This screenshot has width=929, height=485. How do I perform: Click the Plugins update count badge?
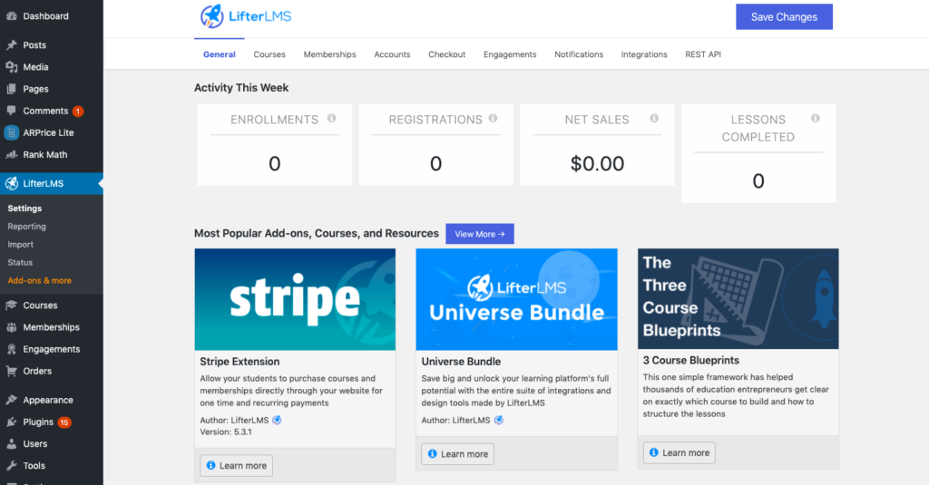coord(64,422)
